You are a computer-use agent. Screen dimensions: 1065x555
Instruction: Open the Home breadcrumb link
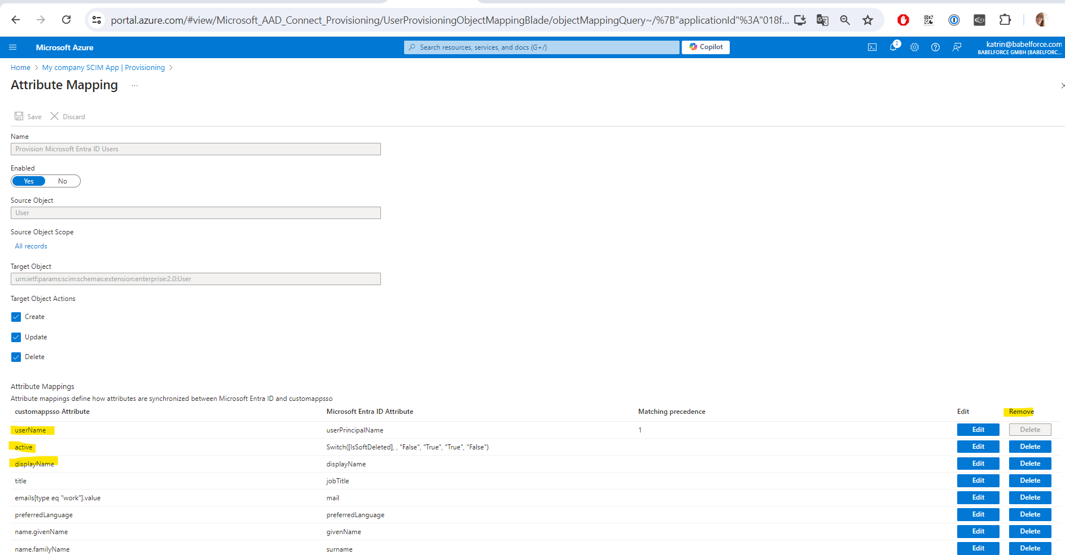[20, 68]
